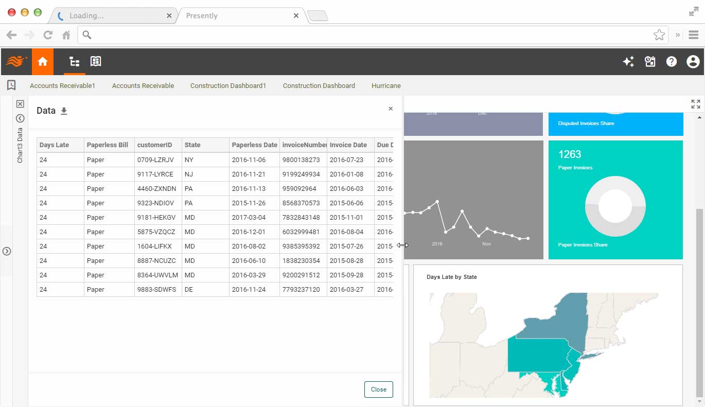Open the Accounts Receivable1 tab
Viewport: 705px width, 407px height.
pyautogui.click(x=62, y=86)
